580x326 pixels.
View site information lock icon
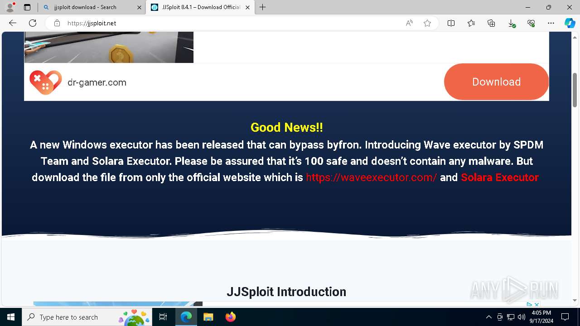57,23
